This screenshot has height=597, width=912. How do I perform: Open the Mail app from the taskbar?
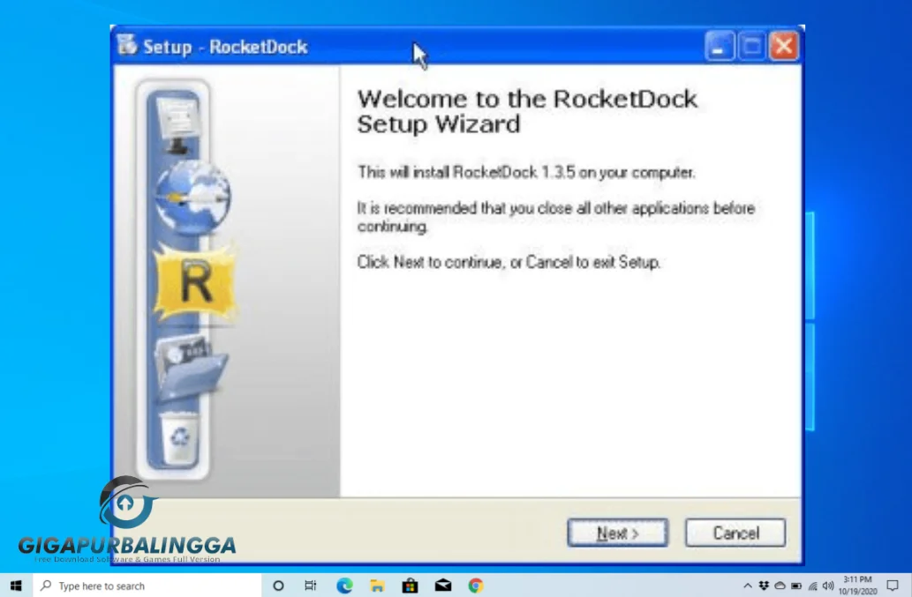(x=442, y=586)
